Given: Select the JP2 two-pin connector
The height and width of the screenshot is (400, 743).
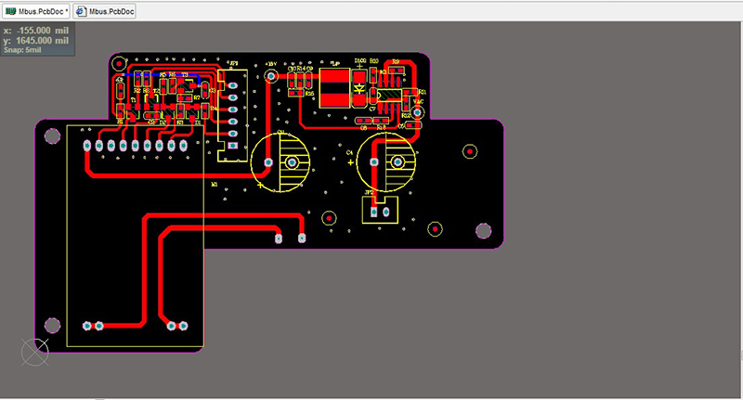Looking at the screenshot, I should (377, 211).
